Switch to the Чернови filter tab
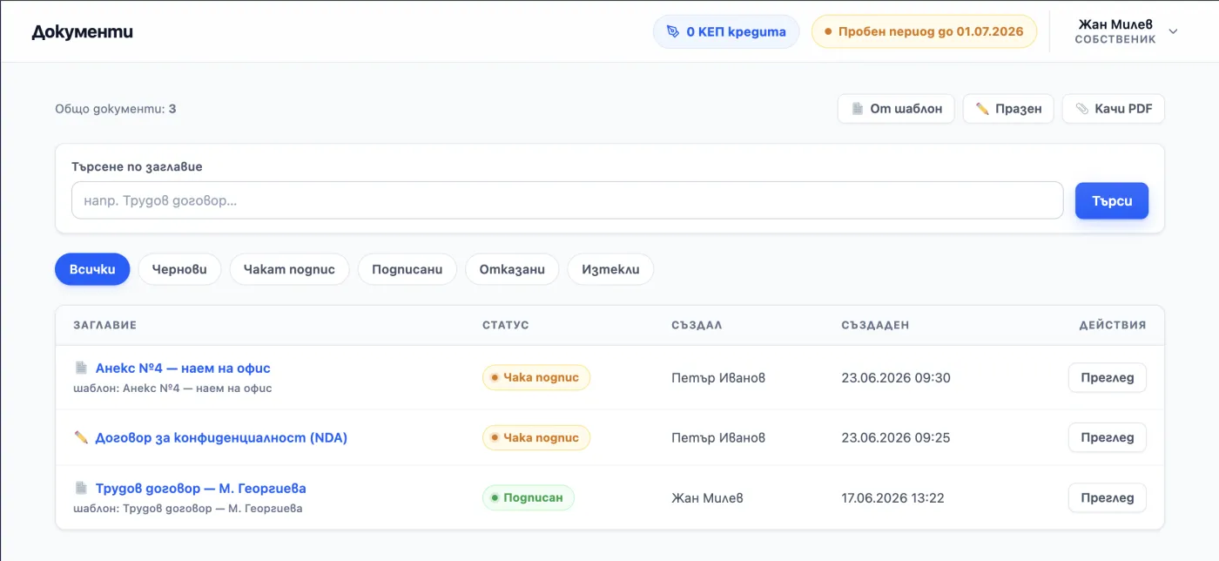Screen dimensions: 1219x561 coord(179,269)
